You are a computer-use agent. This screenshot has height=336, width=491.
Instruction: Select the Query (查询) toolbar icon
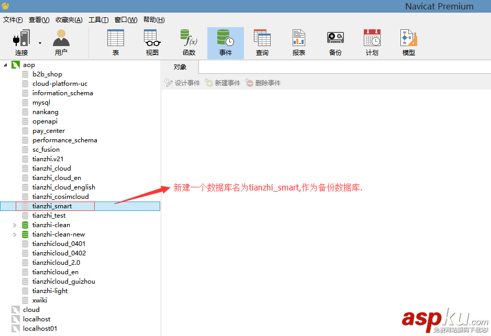click(262, 42)
